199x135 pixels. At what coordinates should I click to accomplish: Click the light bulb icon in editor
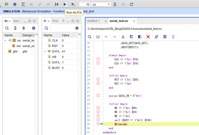click(173, 37)
